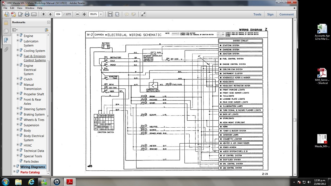Screen dimensions: 331x186
Task: Zoom out with minus button
Action: (x=77, y=14)
